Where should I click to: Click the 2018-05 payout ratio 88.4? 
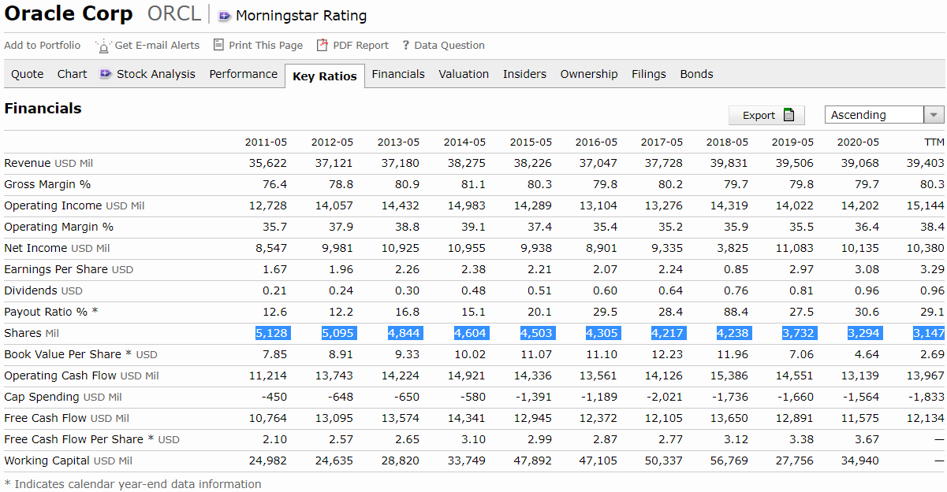(x=736, y=312)
